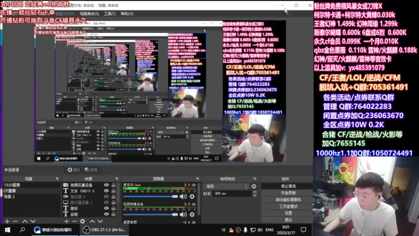Switch to OBS 27.1.3 taskbar button
This screenshot has width=419, height=236.
(x=104, y=230)
